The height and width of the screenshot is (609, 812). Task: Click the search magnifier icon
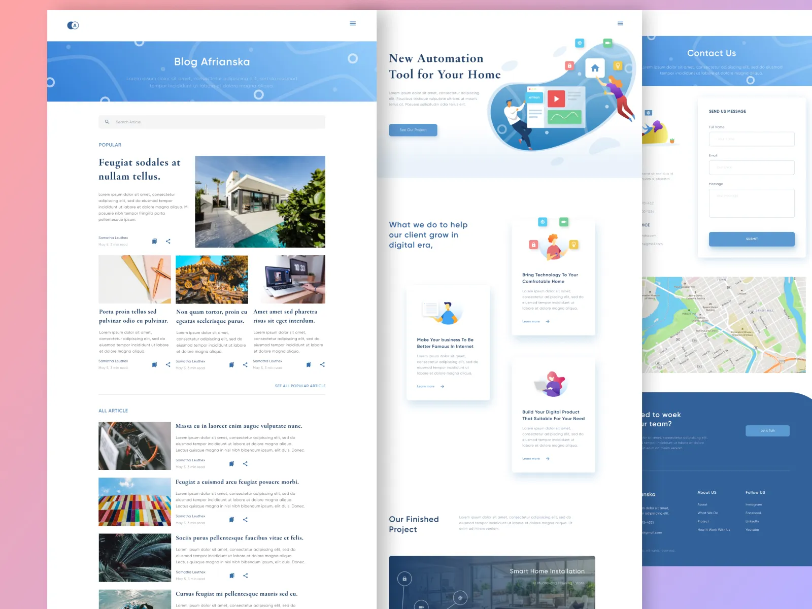tap(107, 122)
